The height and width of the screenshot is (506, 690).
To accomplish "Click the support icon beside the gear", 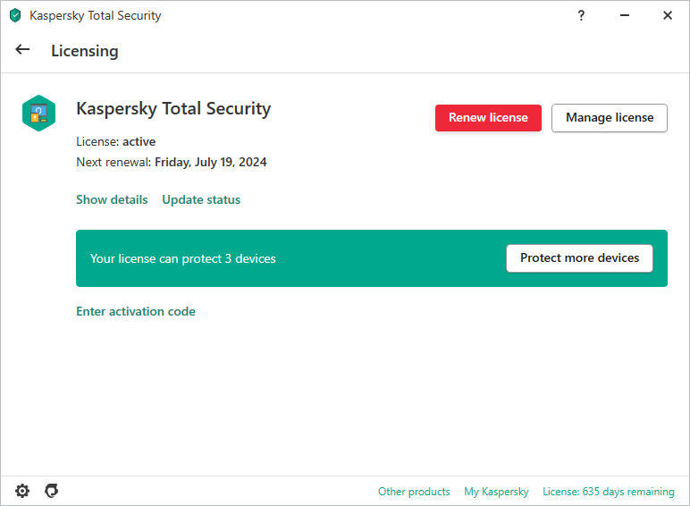I will click(x=52, y=491).
